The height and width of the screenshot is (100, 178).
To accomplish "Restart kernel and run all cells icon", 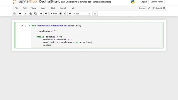I will coord(70,14).
